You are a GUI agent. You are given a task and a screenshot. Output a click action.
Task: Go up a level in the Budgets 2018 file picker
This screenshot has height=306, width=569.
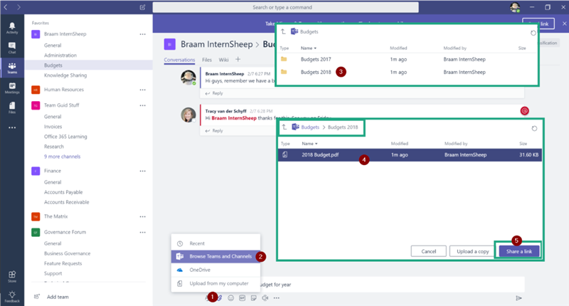click(x=284, y=127)
